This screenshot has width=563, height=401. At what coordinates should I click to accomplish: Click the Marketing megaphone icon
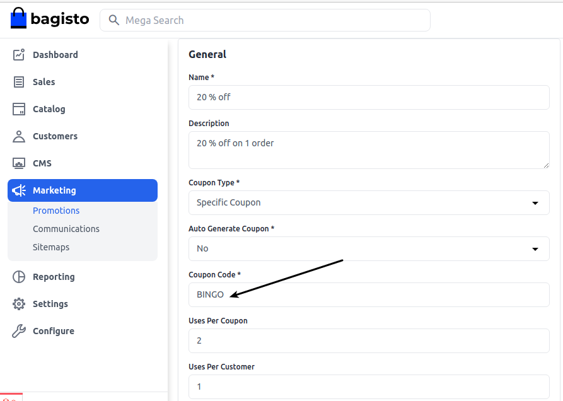[x=19, y=190]
